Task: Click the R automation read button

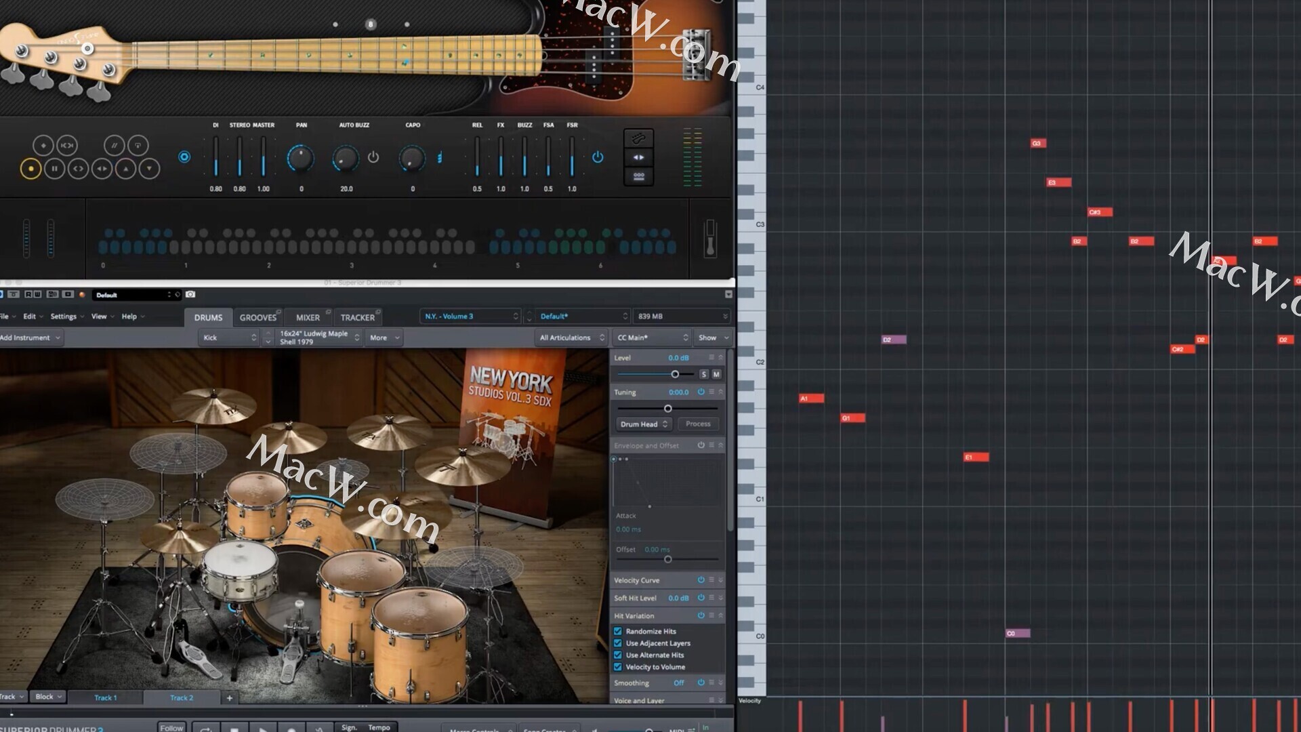Action: 28,295
